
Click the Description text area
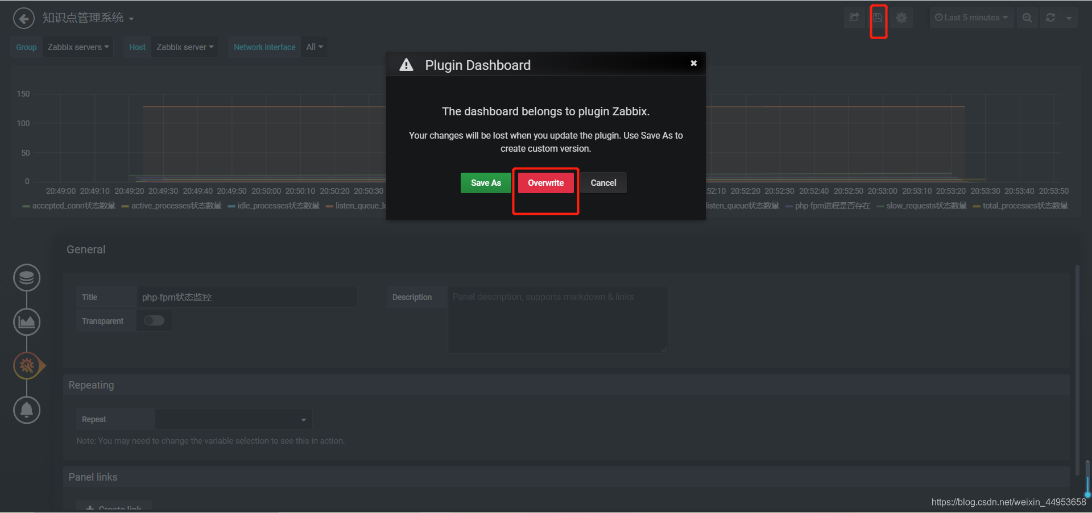point(557,320)
